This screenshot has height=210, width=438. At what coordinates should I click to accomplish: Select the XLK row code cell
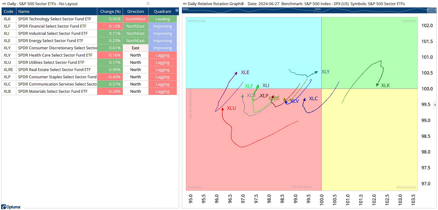point(9,19)
